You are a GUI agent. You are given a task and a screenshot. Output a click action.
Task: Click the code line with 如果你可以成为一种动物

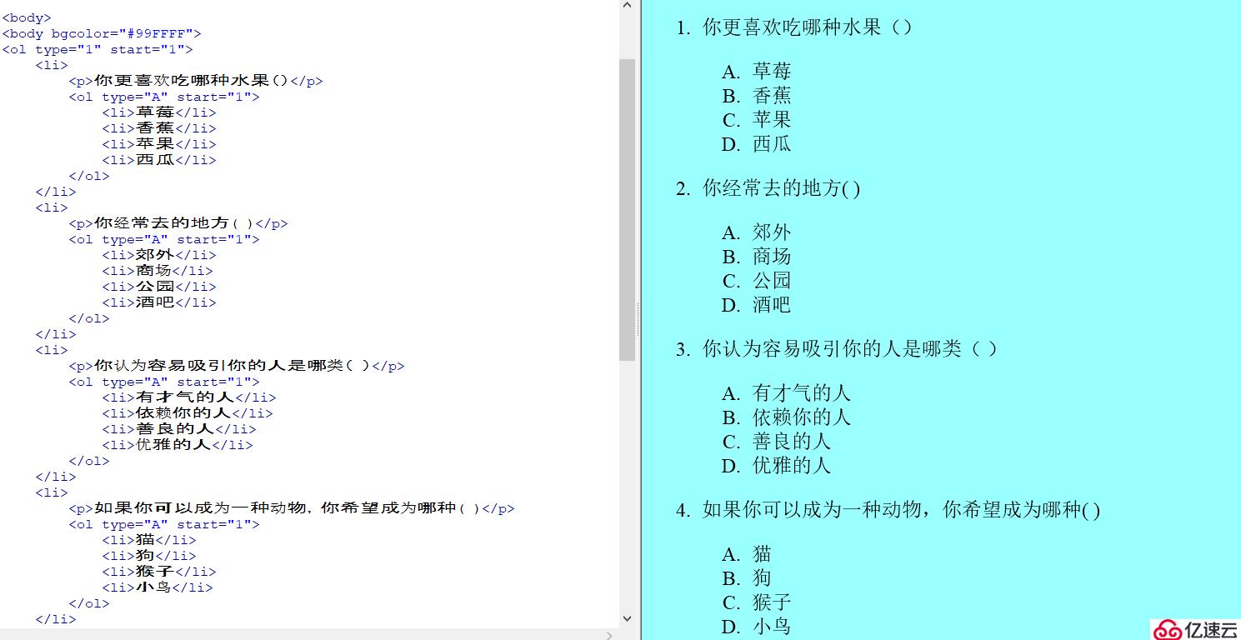[292, 508]
